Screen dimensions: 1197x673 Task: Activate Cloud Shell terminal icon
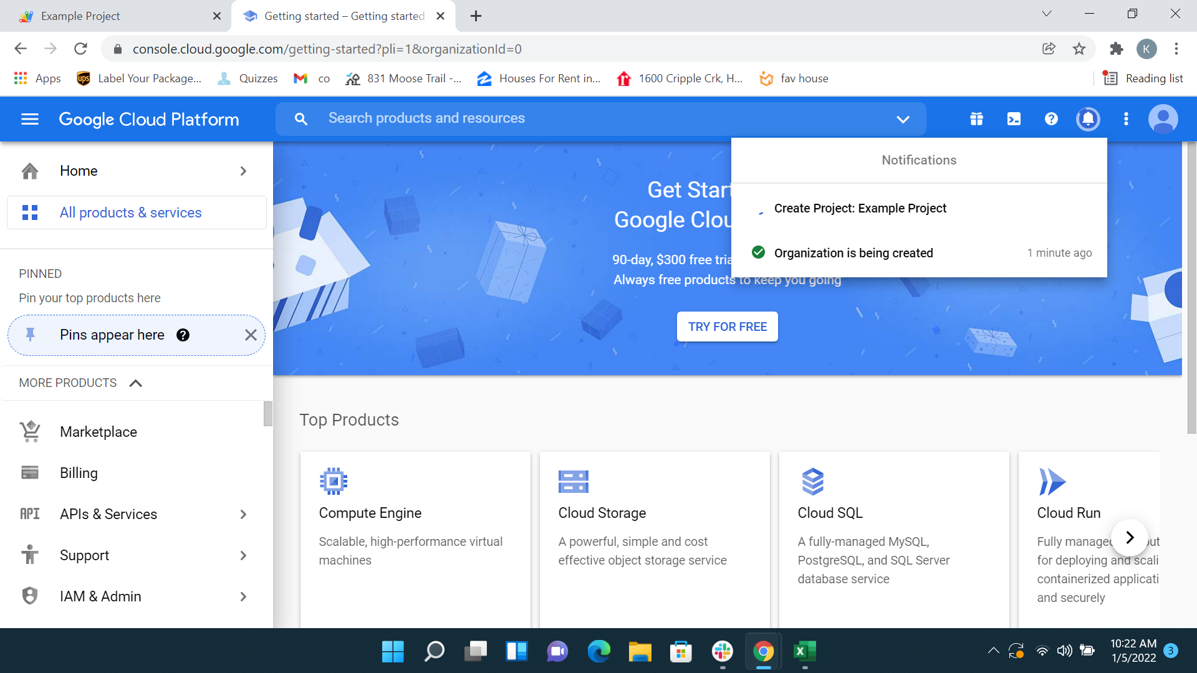[x=1014, y=119]
